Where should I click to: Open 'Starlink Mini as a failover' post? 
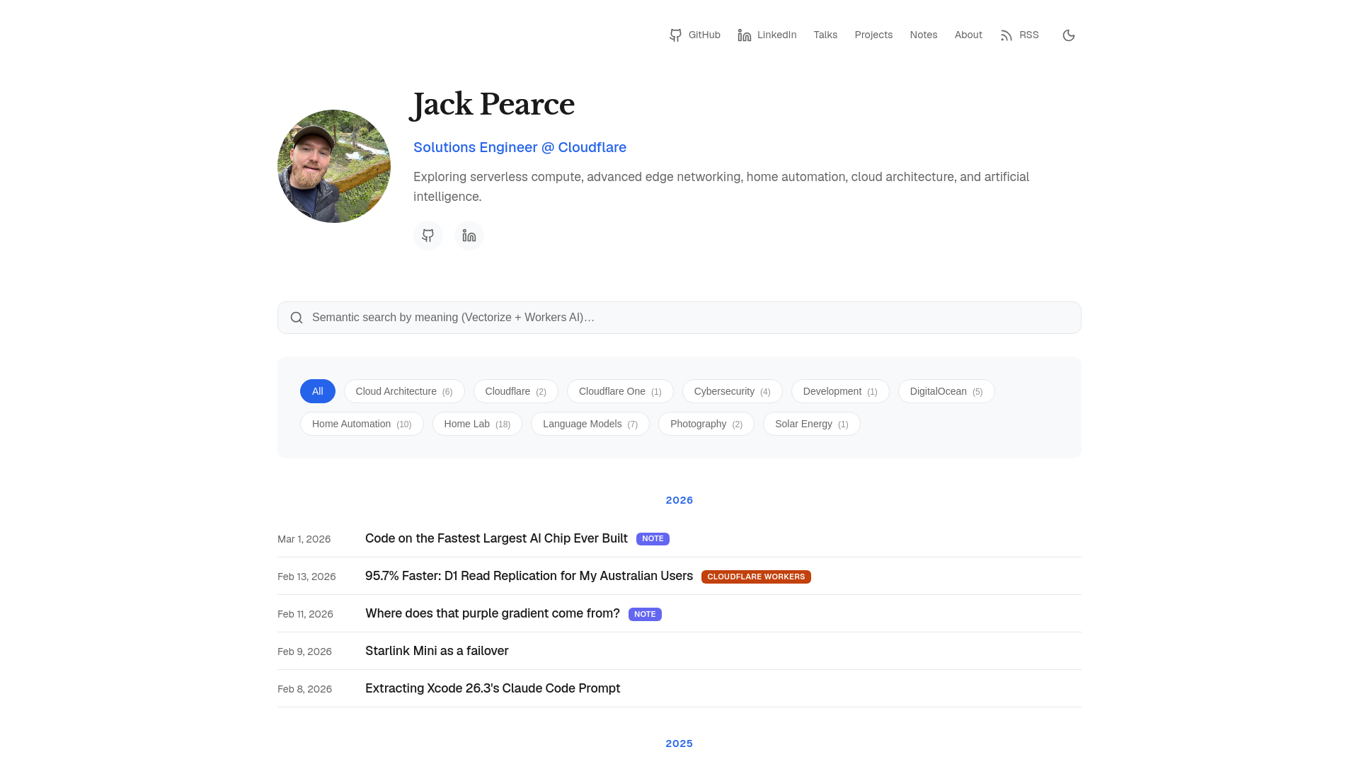437,651
